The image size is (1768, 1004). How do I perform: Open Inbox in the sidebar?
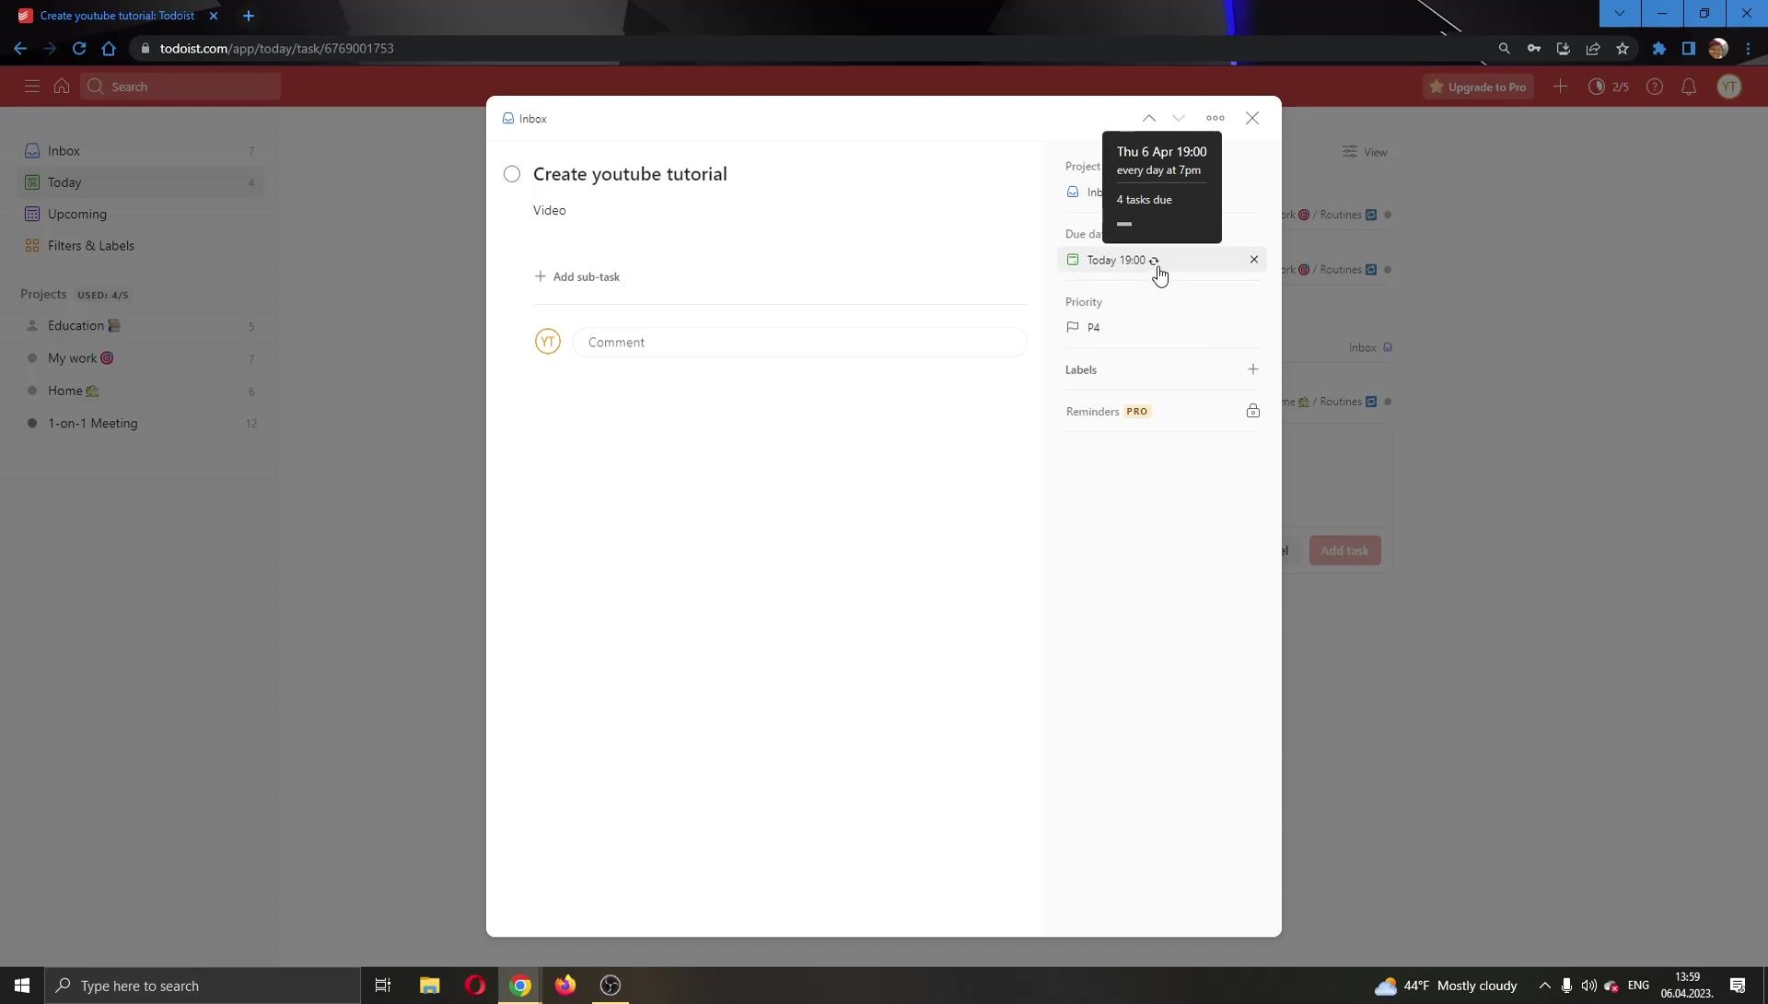[140, 150]
